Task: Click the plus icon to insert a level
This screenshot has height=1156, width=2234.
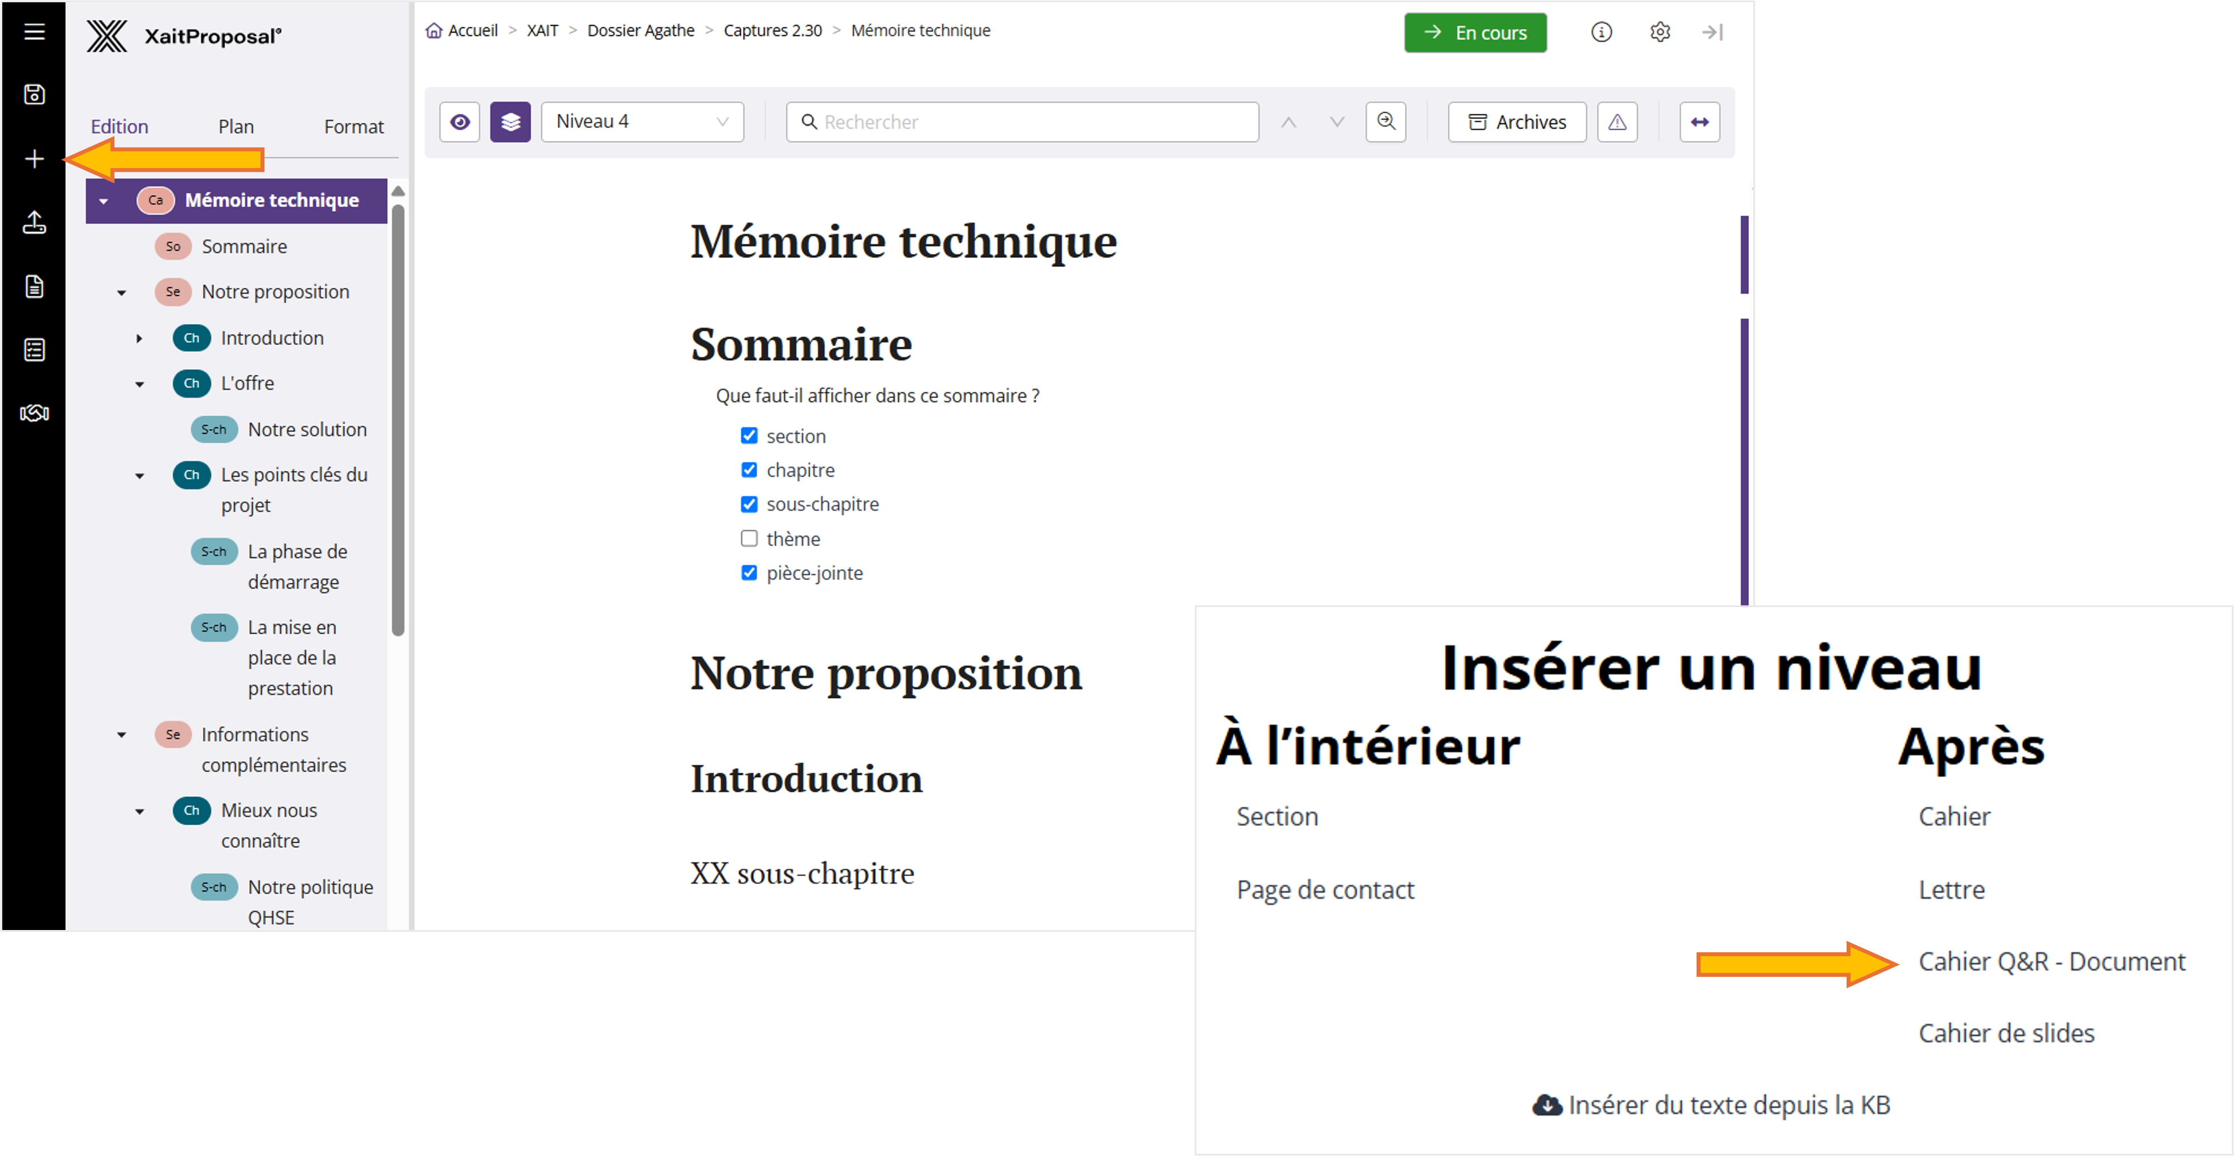Action: (x=34, y=159)
